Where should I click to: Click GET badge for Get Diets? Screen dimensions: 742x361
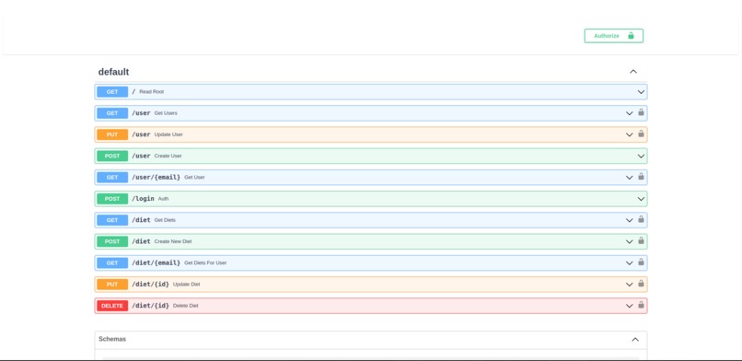112,220
